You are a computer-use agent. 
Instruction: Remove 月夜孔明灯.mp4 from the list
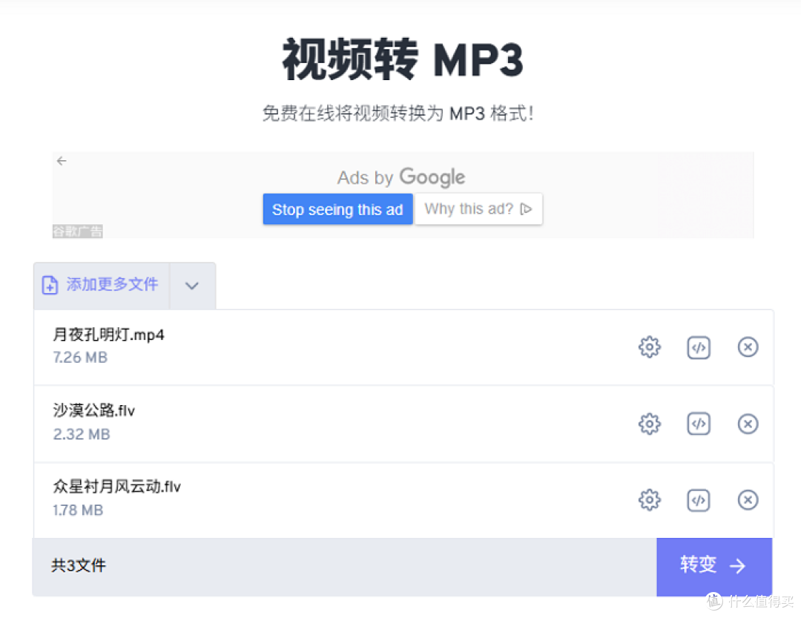748,347
